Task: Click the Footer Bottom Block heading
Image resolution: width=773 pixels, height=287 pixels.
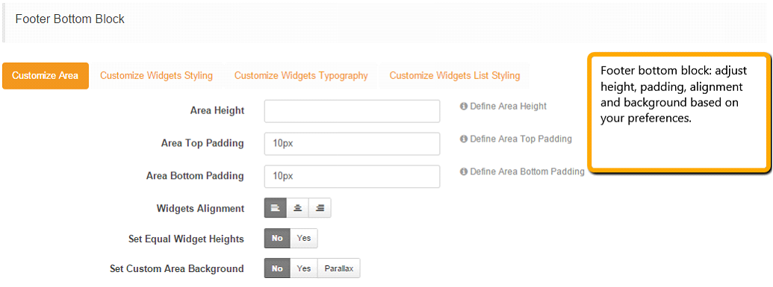Action: [70, 19]
